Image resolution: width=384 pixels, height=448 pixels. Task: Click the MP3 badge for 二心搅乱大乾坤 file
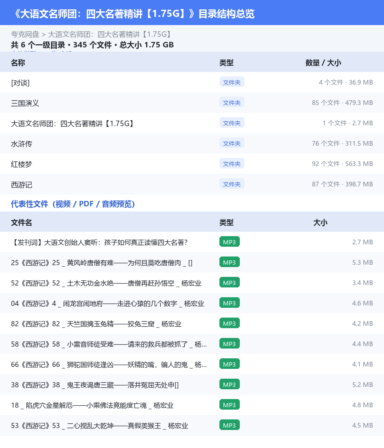[230, 425]
